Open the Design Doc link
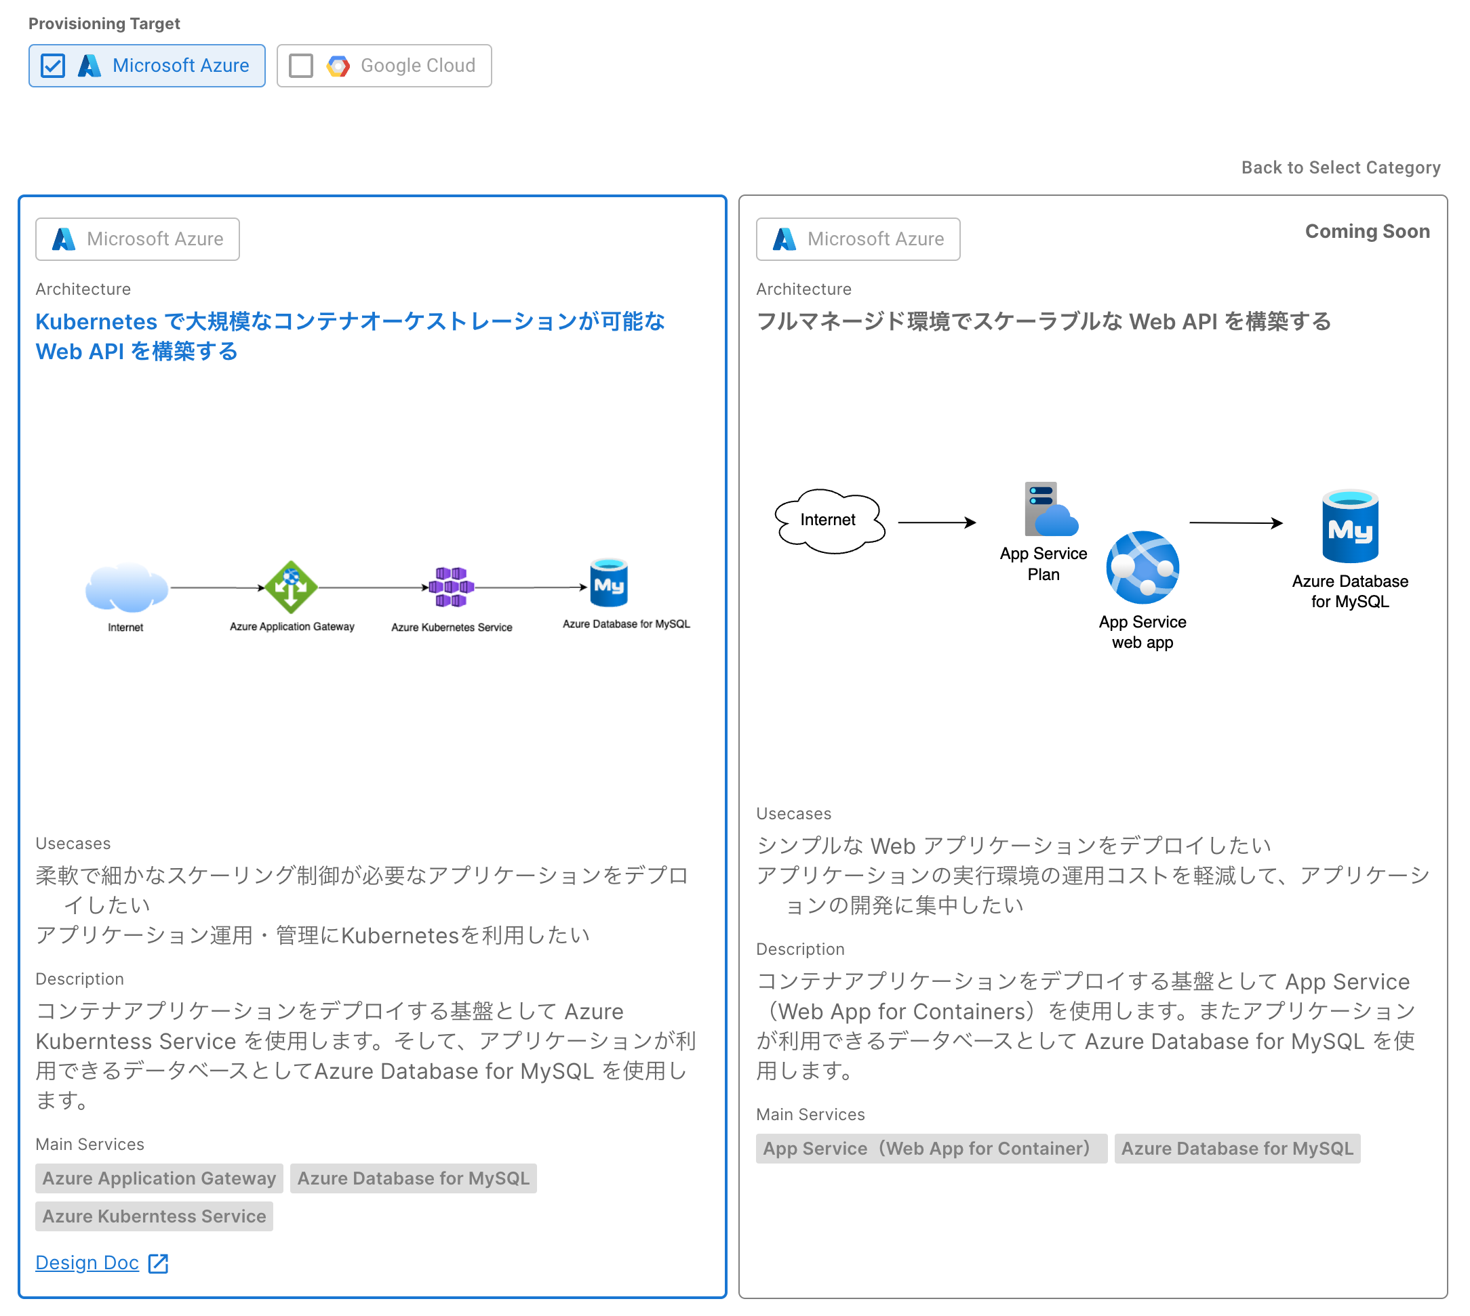 tap(87, 1262)
